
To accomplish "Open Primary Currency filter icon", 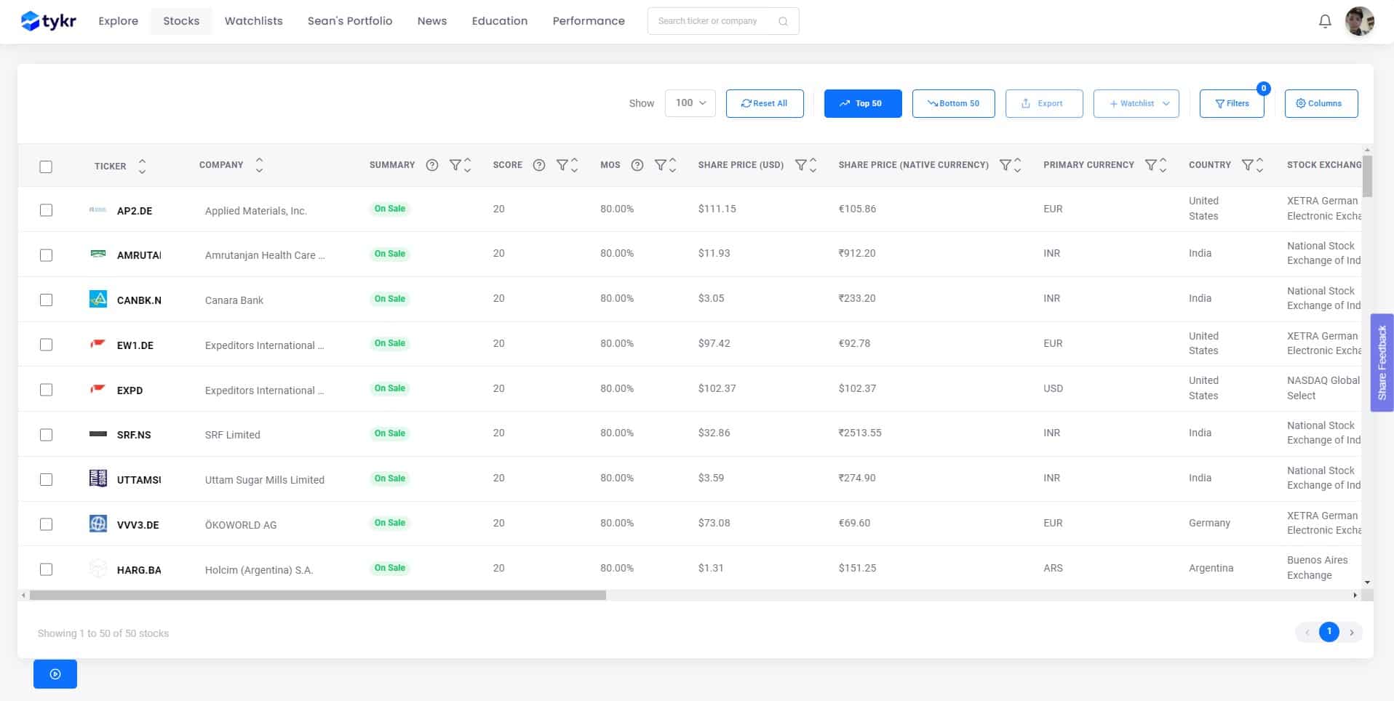I will click(x=1151, y=165).
